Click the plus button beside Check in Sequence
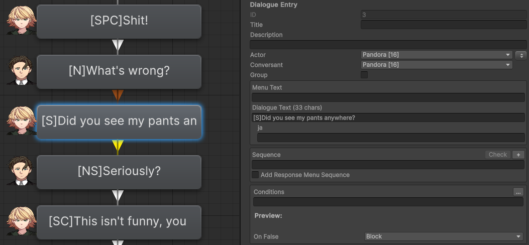Image resolution: width=529 pixels, height=245 pixels. [518, 155]
